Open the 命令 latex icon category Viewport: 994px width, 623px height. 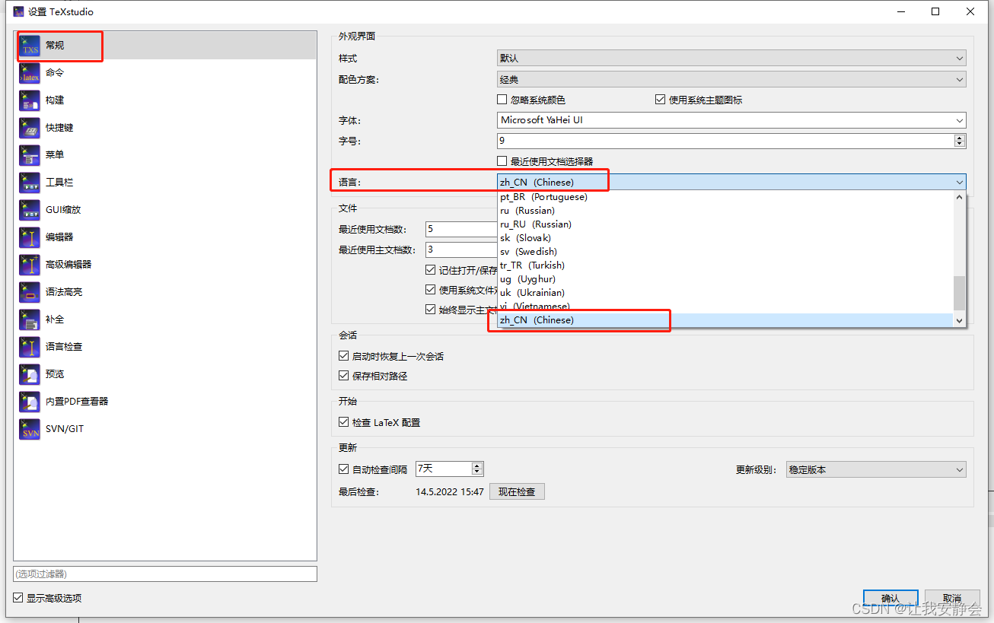[30, 73]
